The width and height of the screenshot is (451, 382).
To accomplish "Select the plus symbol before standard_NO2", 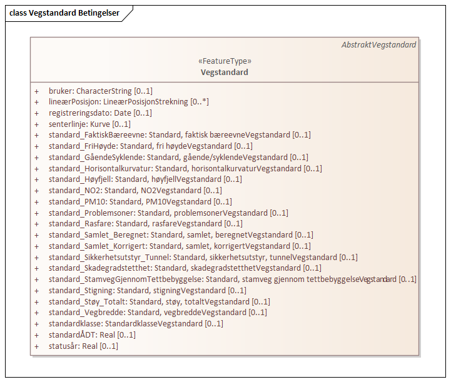I will [x=37, y=191].
